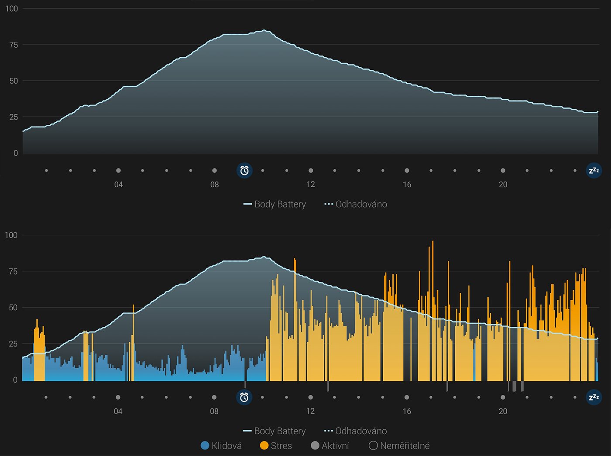
Task: Click the timeline dot near the 16 mark
Action: [x=407, y=171]
